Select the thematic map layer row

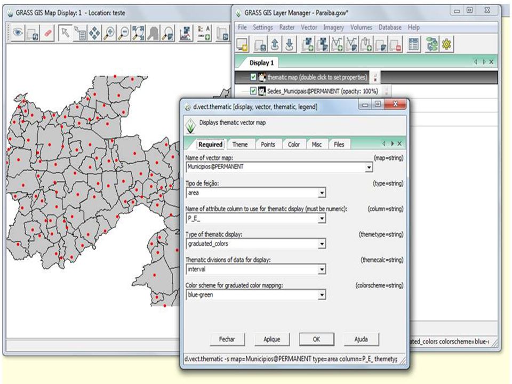pyautogui.click(x=366, y=77)
